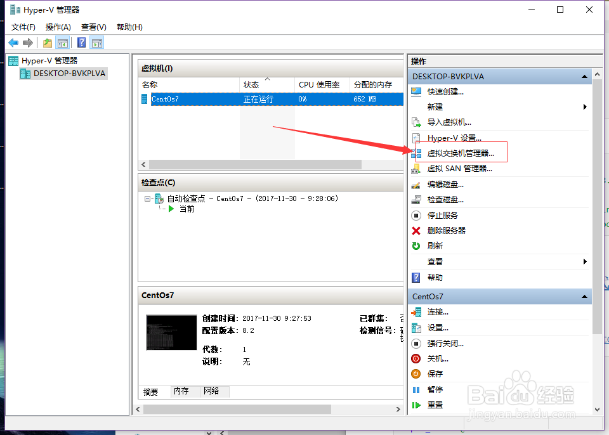Click the Connect (连接) icon under CentOs7

click(416, 312)
